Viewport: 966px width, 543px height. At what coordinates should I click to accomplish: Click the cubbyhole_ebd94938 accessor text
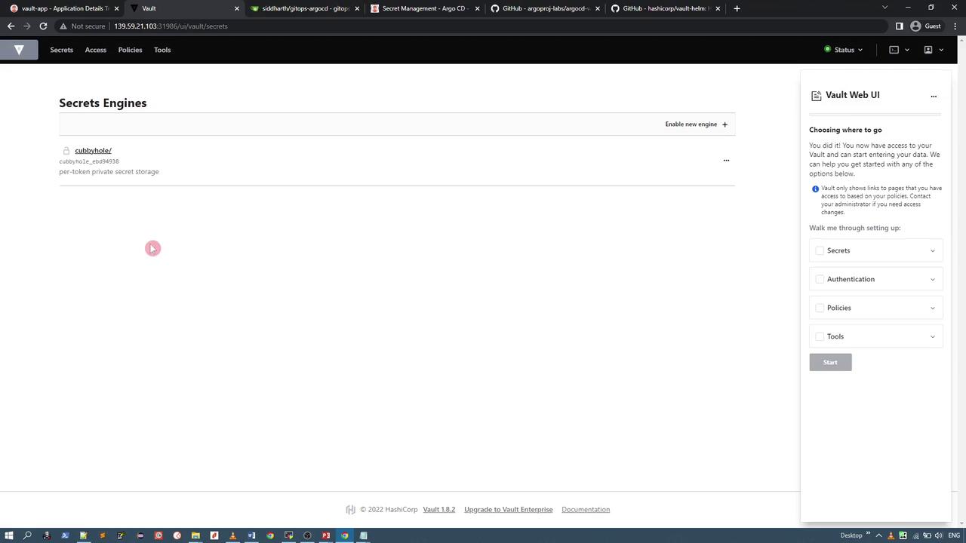89,161
